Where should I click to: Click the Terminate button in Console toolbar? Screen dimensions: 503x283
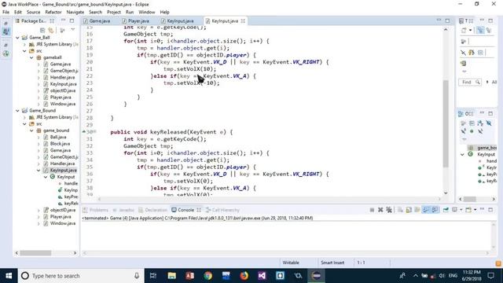[372, 210]
